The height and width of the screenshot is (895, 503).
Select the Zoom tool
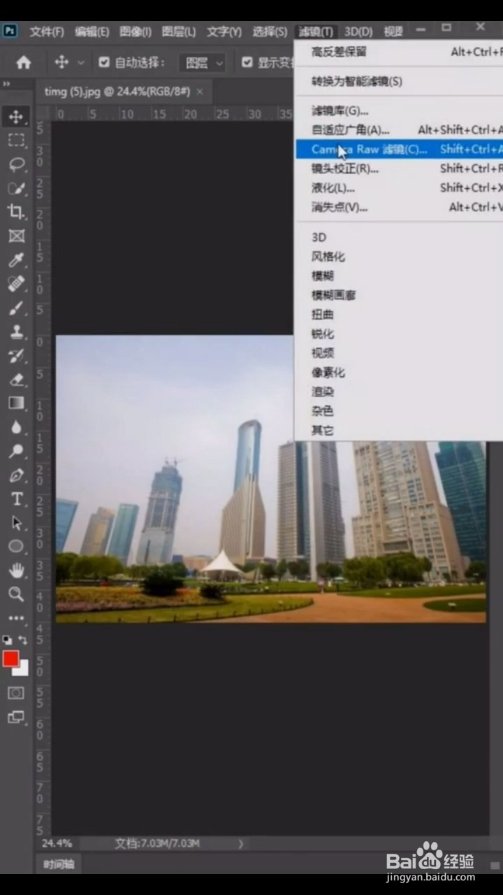coord(16,594)
